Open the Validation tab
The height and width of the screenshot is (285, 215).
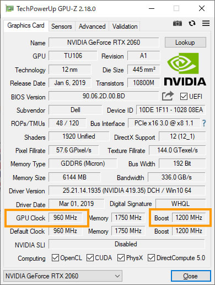[x=125, y=27]
